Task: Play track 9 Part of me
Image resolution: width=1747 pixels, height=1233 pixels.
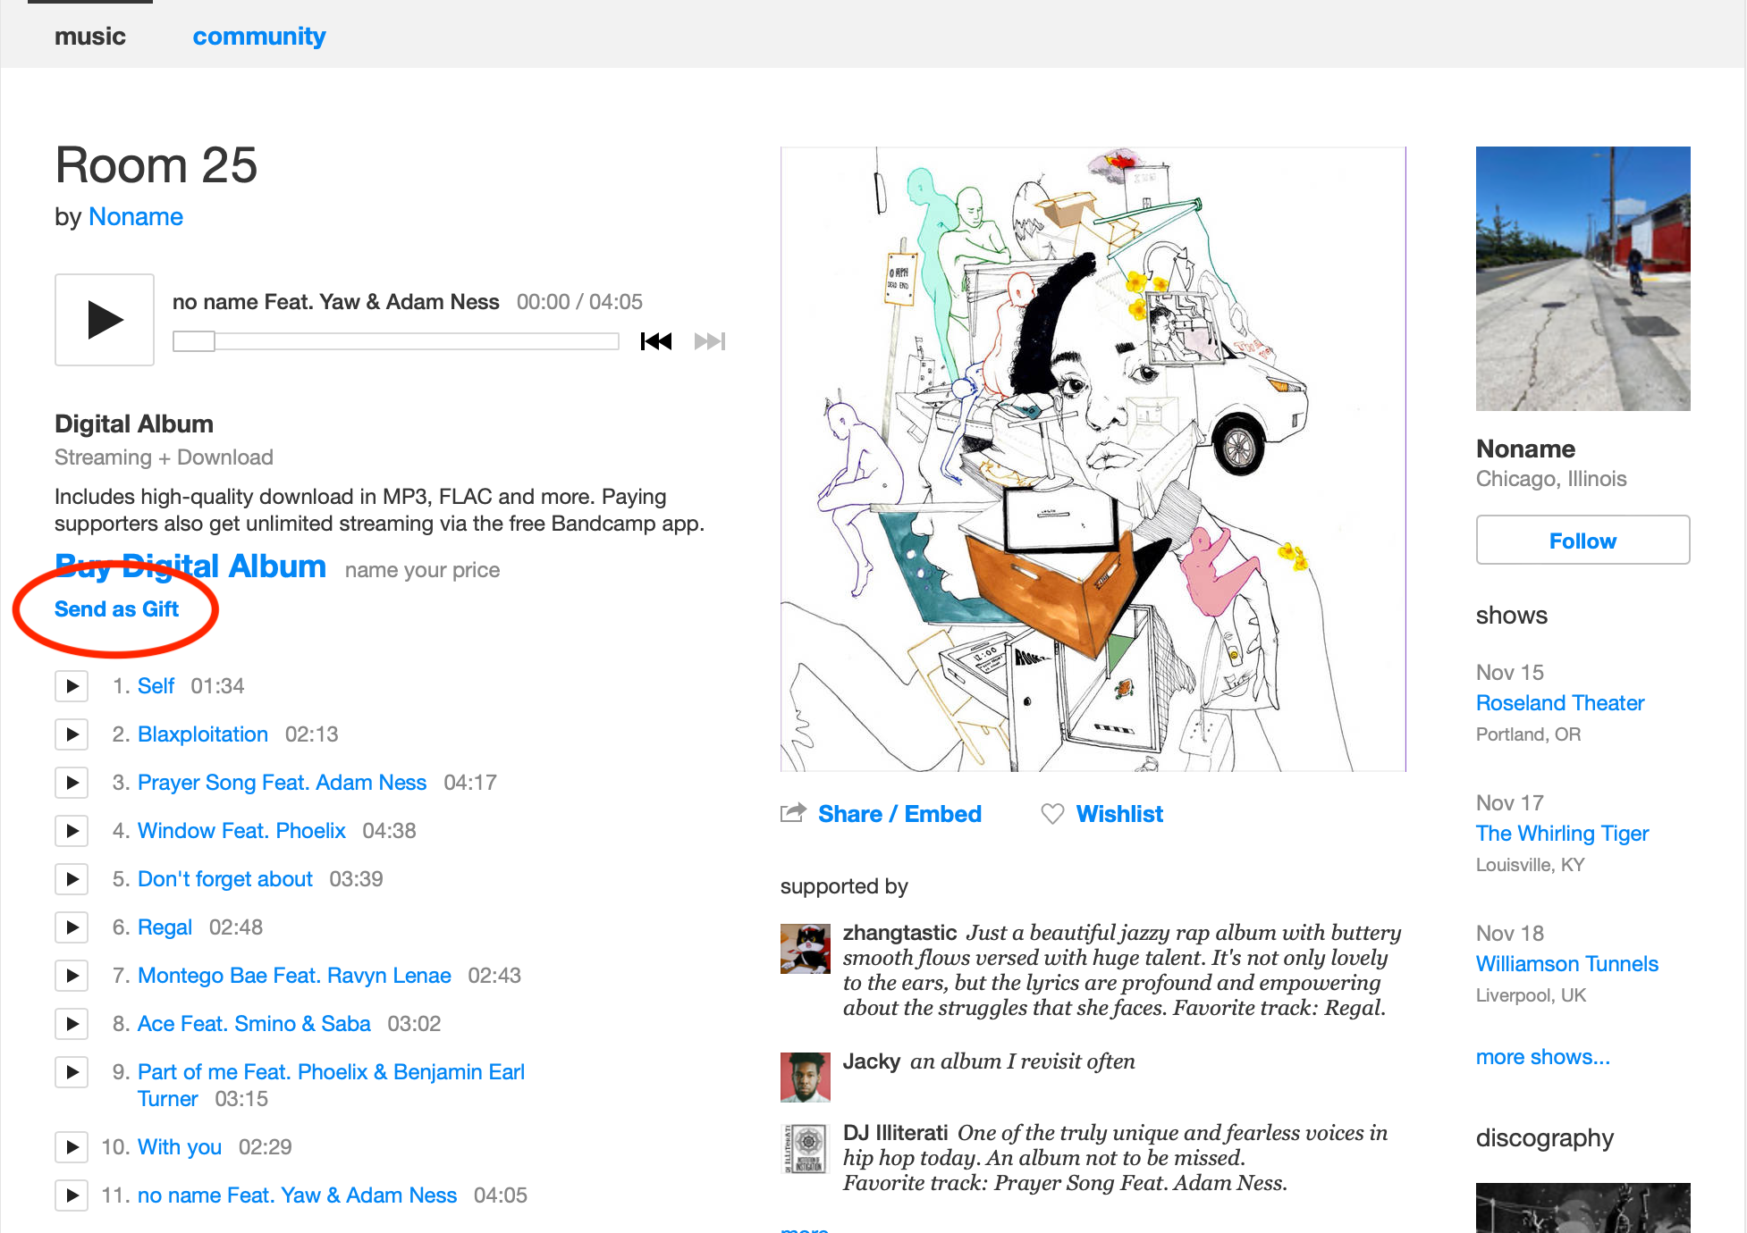Action: click(x=72, y=1072)
